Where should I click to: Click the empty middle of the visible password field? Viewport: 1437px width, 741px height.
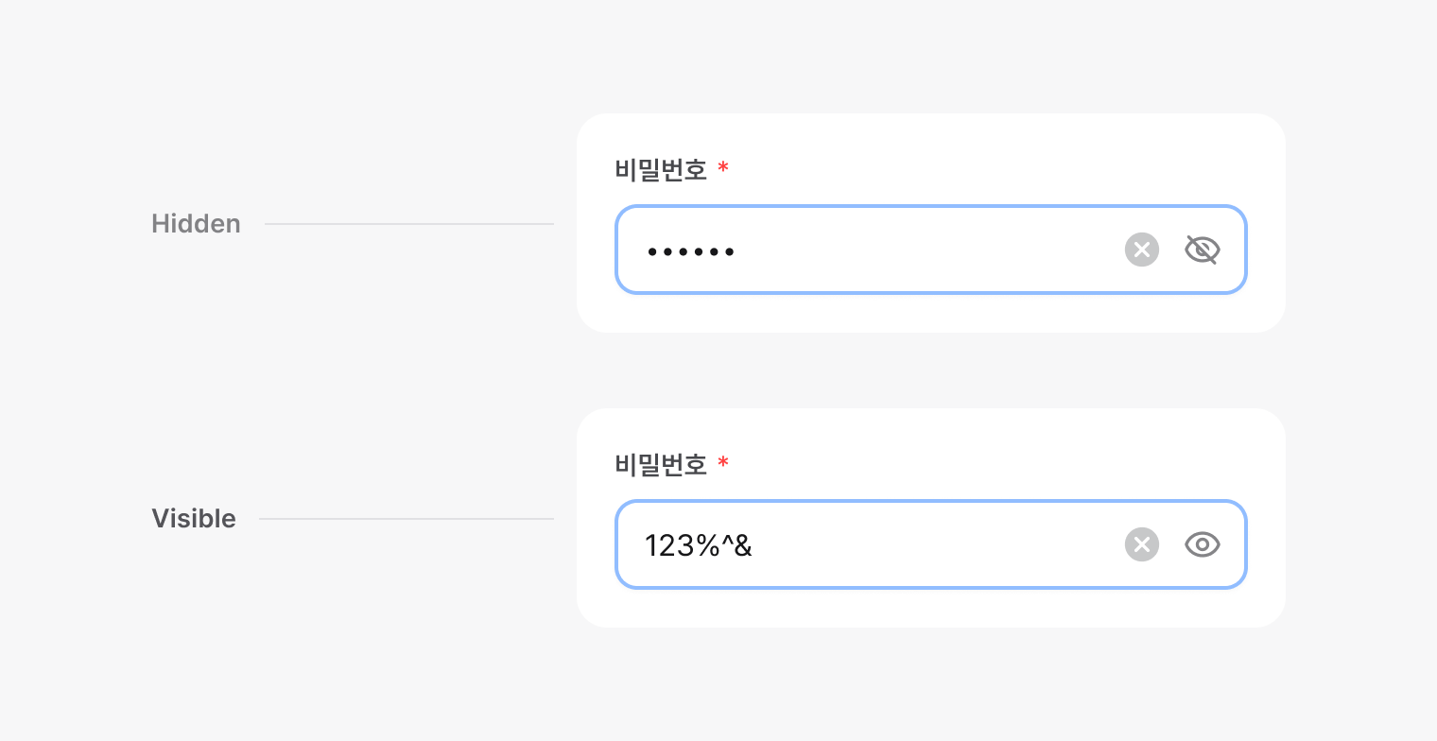point(926,545)
